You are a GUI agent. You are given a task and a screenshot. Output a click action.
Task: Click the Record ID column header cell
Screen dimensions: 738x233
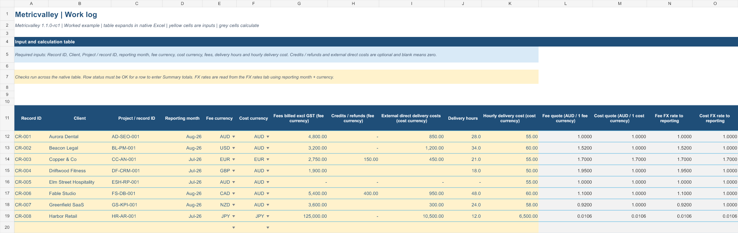[31, 118]
